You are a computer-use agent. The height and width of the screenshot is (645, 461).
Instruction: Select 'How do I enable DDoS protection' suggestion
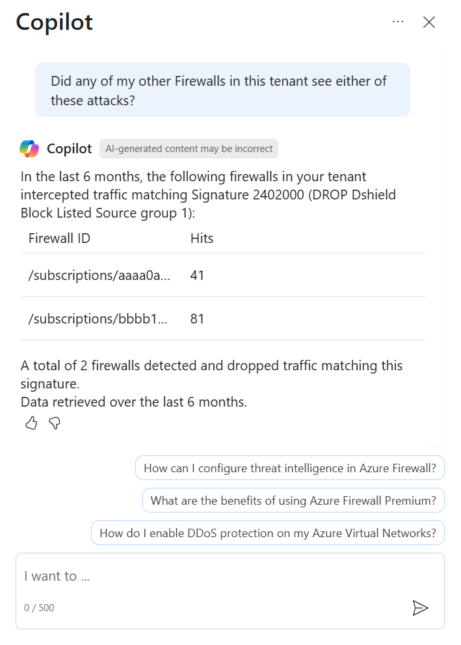[268, 533]
